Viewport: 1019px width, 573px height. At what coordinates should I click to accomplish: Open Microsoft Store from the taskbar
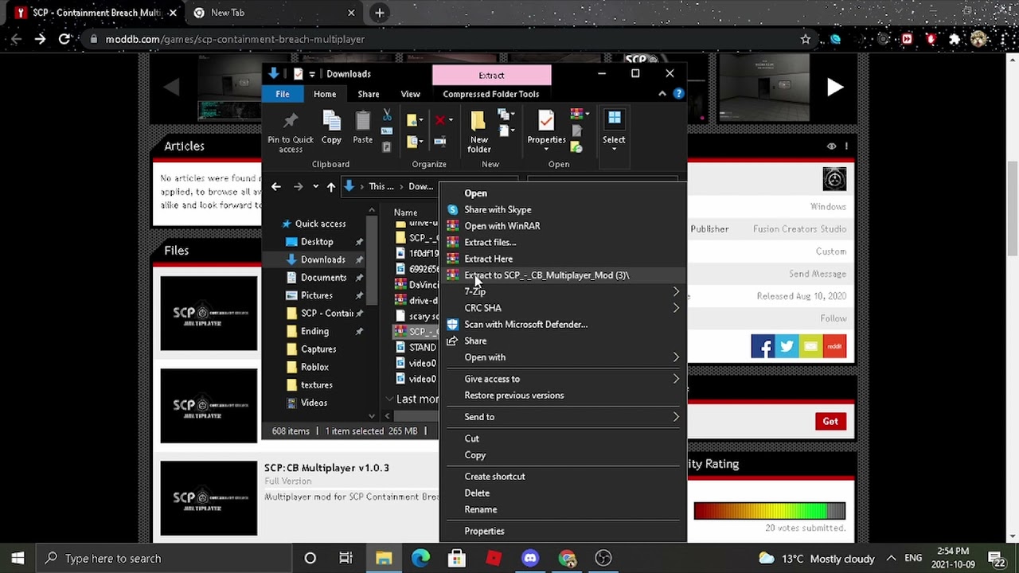pos(457,558)
